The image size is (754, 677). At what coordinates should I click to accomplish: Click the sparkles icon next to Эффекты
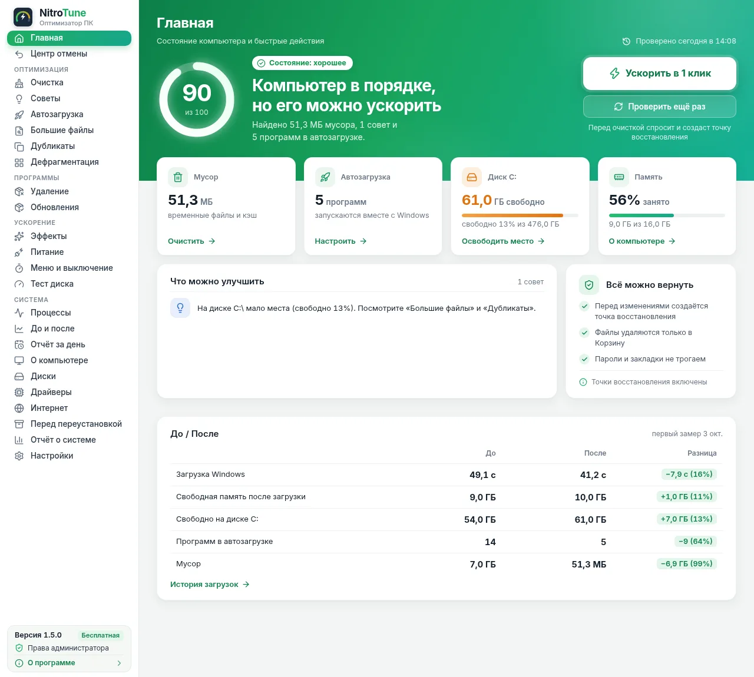[x=19, y=236]
